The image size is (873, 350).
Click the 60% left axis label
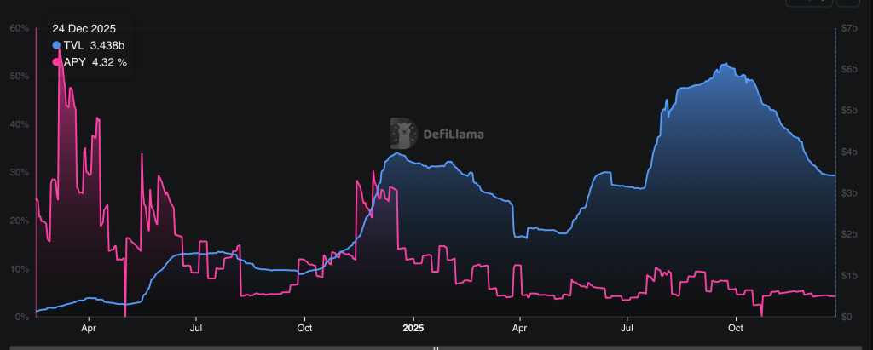[19, 28]
